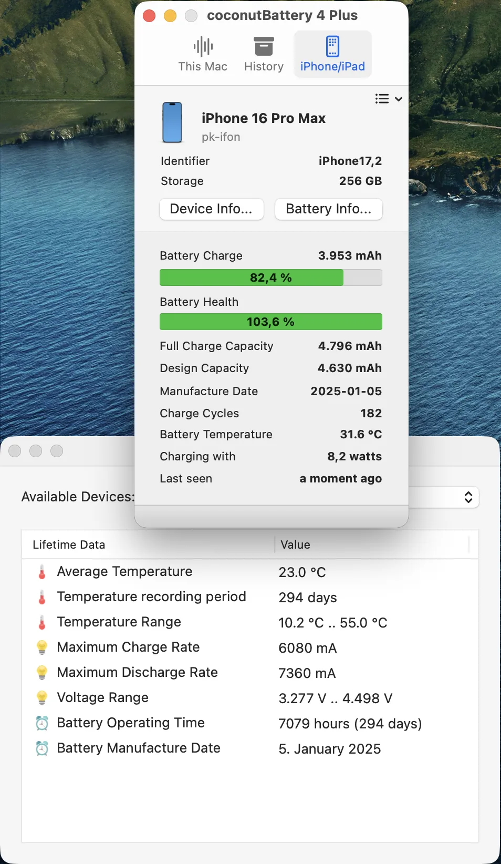The image size is (501, 864).
Task: Select the Battery Operating Time row label
Action: [130, 723]
